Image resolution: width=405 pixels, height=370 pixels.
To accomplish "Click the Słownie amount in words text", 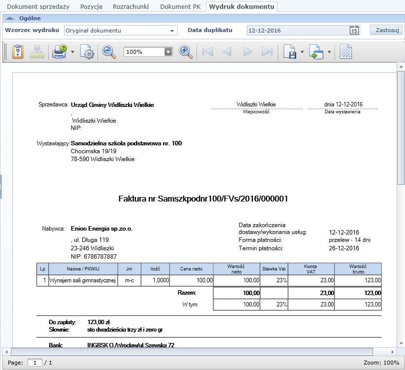I will click(x=125, y=330).
